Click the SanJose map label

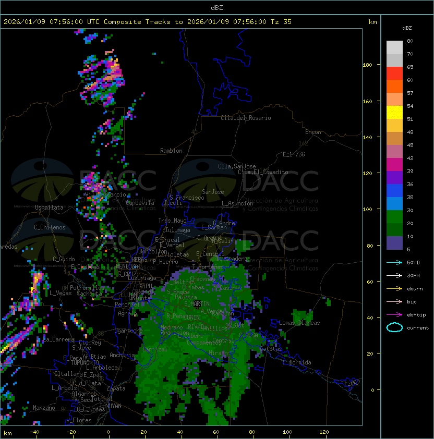[213, 192]
